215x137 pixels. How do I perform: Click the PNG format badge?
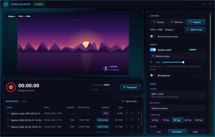(x=106, y=113)
